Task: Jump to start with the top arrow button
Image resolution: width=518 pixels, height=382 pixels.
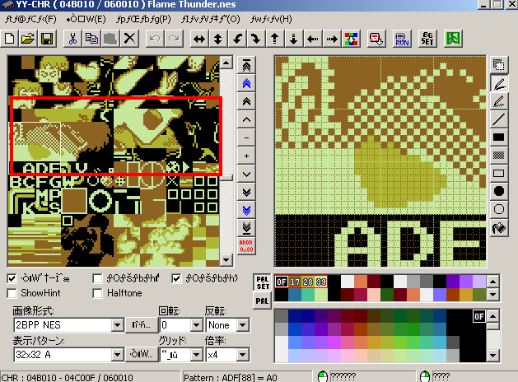Action: [x=246, y=65]
